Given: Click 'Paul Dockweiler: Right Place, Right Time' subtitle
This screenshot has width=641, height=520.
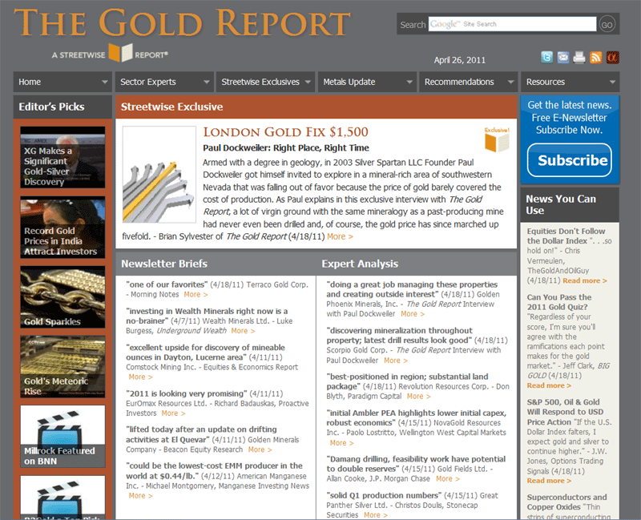Looking at the screenshot, I should (286, 148).
